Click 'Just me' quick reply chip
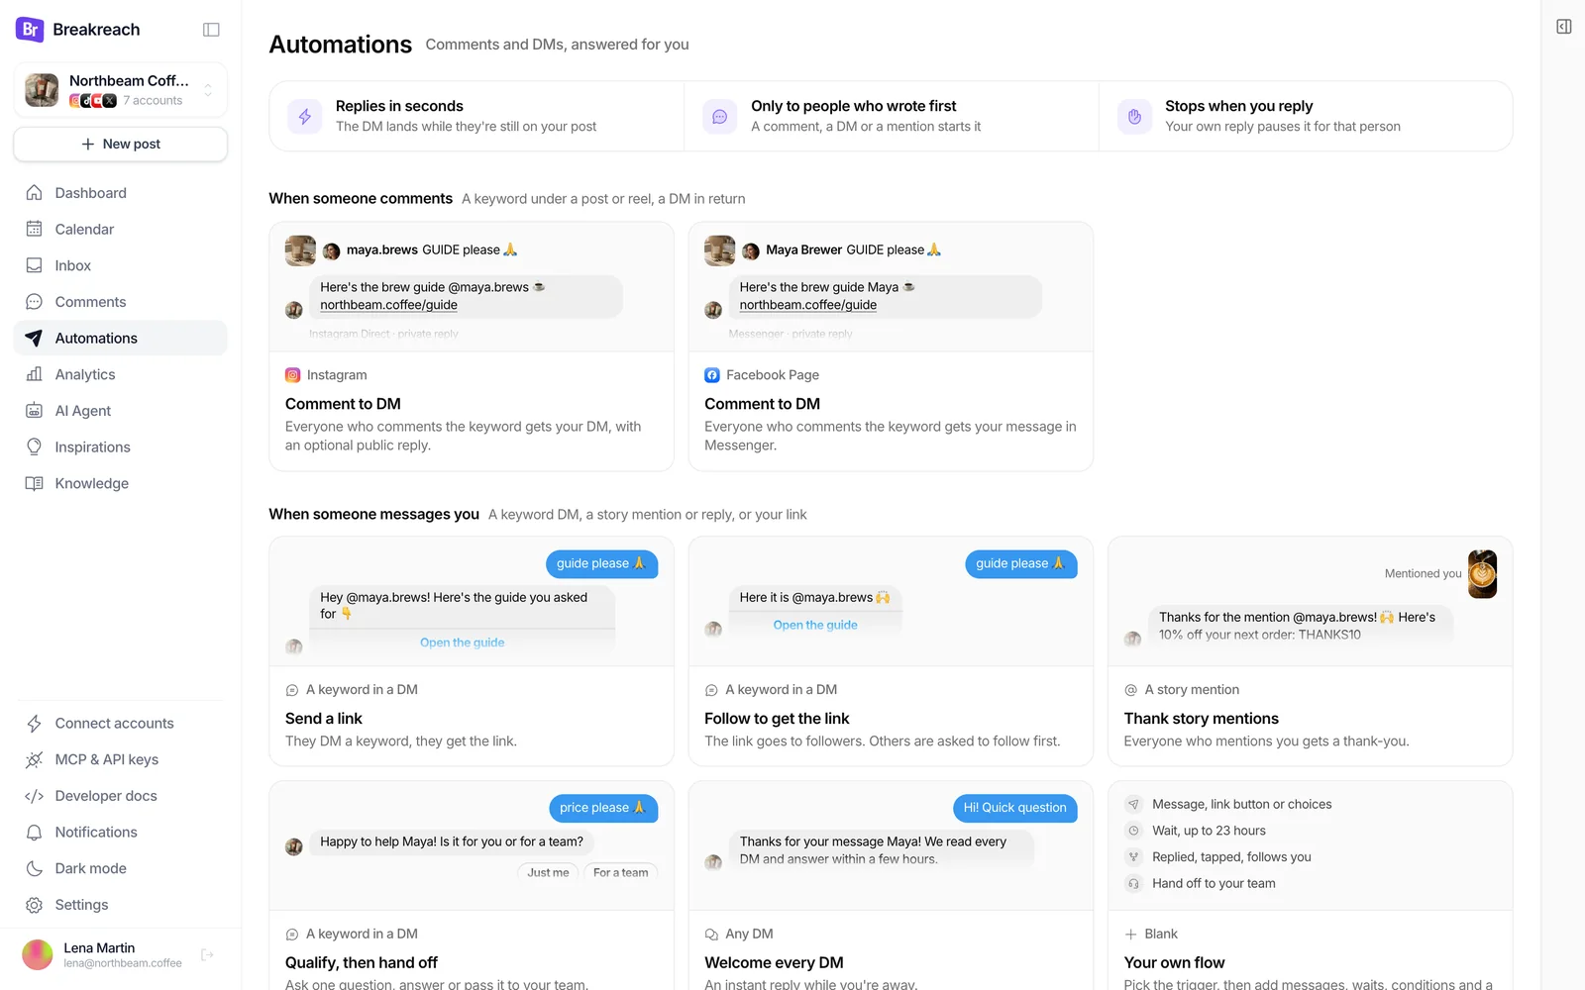This screenshot has width=1585, height=990. click(548, 872)
